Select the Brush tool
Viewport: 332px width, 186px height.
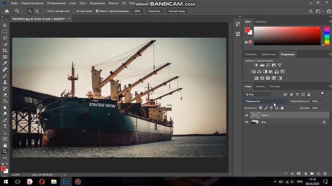click(5, 76)
